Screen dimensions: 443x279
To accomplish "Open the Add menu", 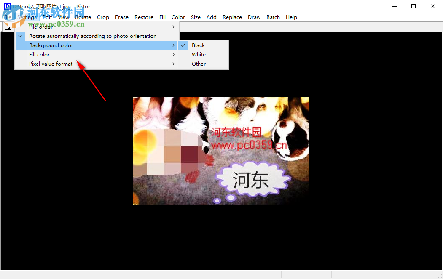I will click(x=211, y=17).
